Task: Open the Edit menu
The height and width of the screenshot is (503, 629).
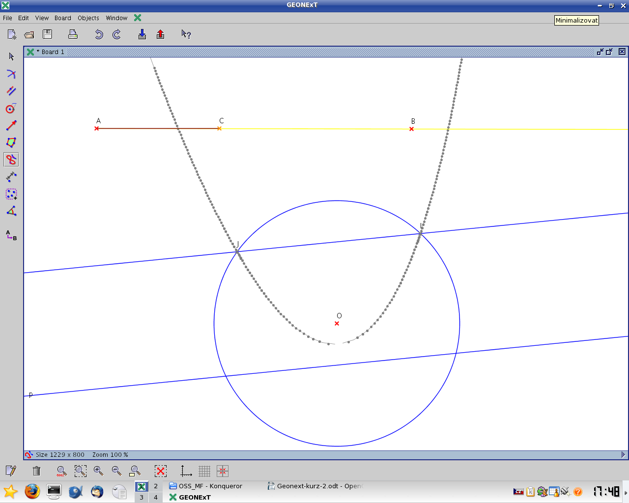Action: (24, 18)
